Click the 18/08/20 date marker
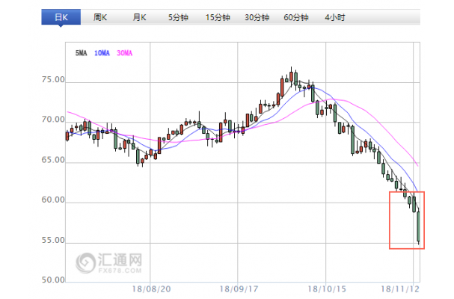Viewport: 454px width, 299px height. coord(150,287)
